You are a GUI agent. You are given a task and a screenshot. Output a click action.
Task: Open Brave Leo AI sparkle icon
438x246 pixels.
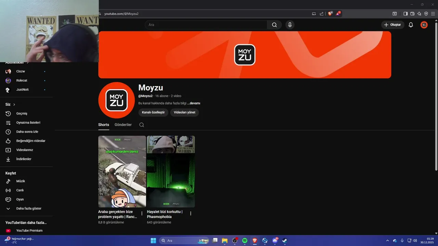(x=419, y=14)
